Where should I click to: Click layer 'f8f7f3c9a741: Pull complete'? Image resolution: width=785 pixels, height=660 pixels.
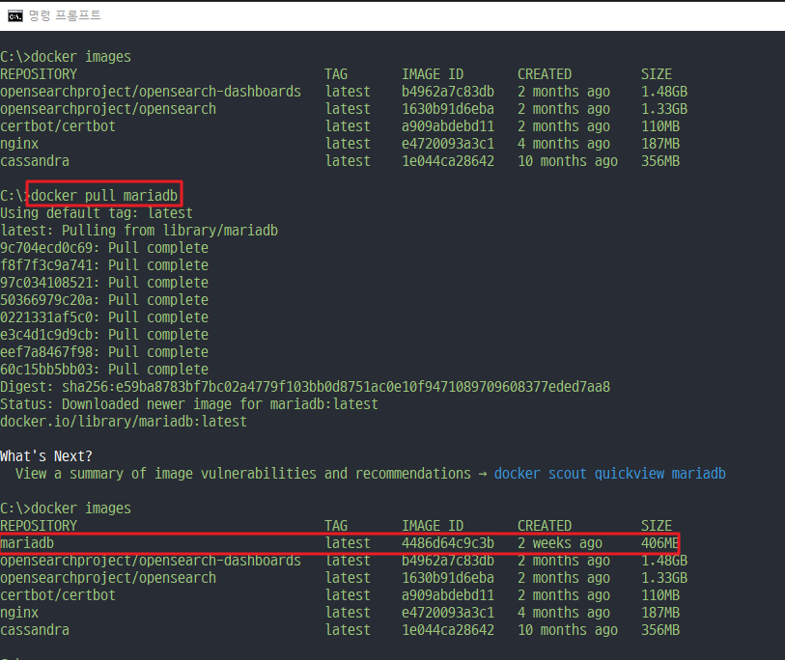(104, 265)
